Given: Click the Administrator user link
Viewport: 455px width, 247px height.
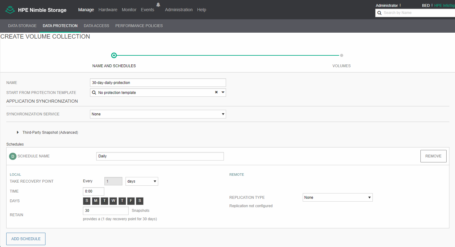Looking at the screenshot, I should [x=387, y=6].
